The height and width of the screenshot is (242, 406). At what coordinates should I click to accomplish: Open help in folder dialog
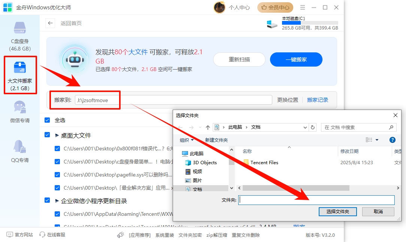[392, 140]
